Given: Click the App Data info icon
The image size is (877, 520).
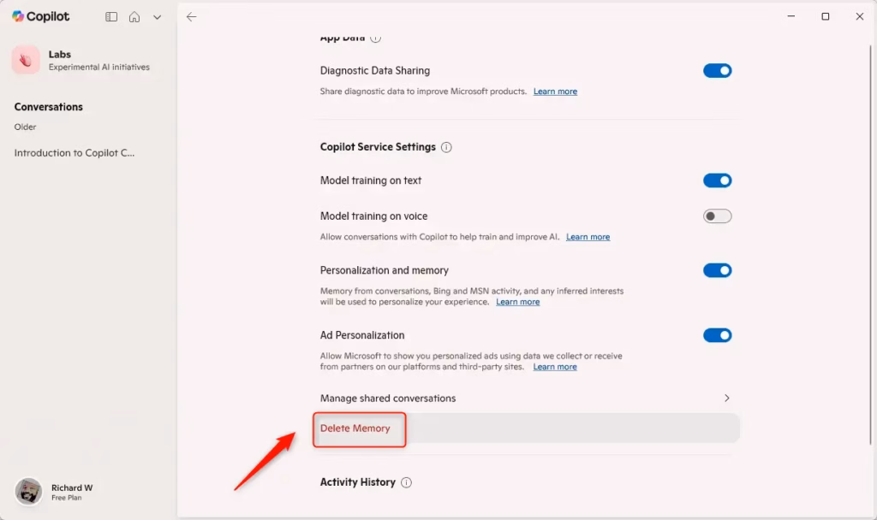Looking at the screenshot, I should point(373,37).
